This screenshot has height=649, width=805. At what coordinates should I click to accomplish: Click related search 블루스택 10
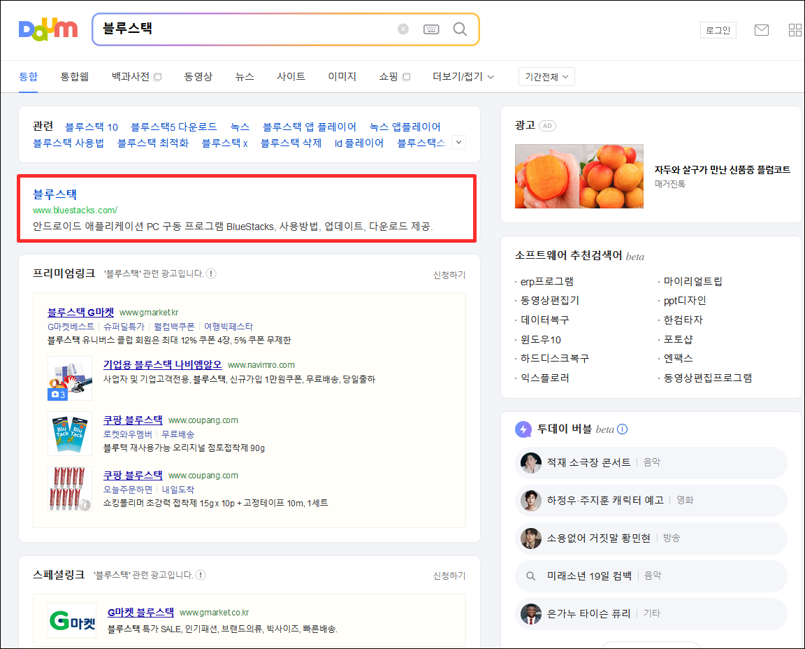pyautogui.click(x=92, y=127)
